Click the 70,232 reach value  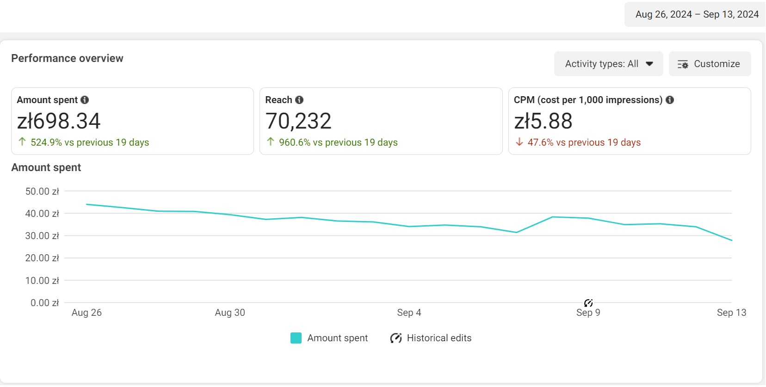pyautogui.click(x=298, y=121)
